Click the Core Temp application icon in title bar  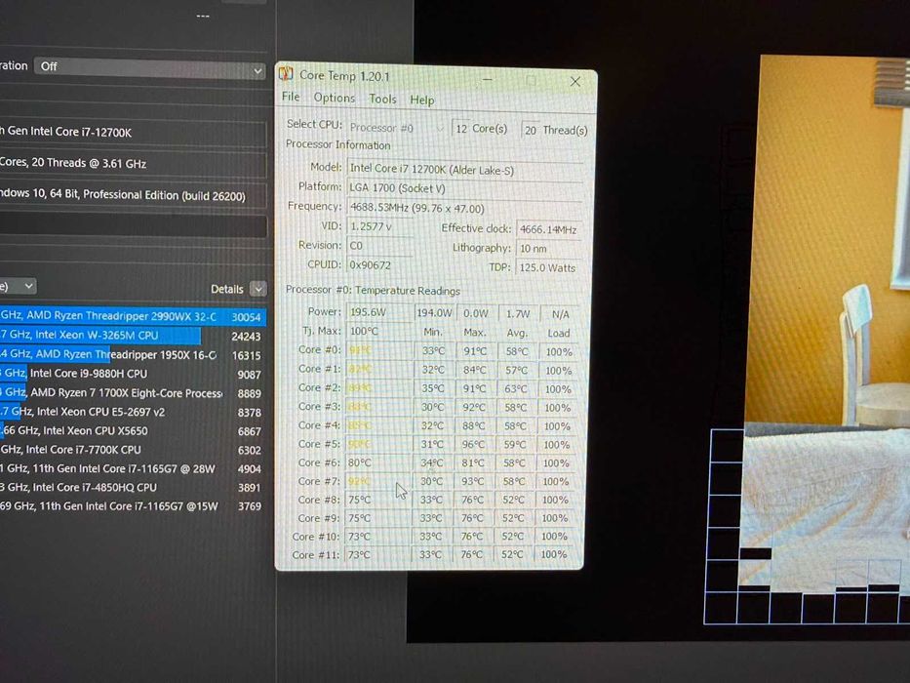click(286, 74)
